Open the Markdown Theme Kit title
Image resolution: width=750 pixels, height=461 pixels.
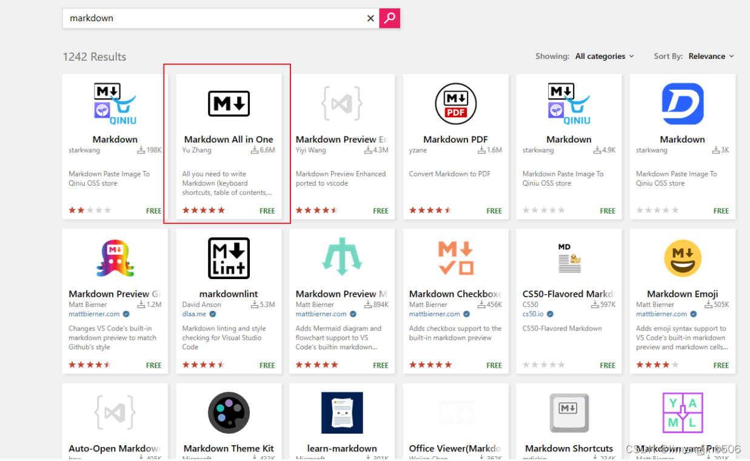pos(229,448)
